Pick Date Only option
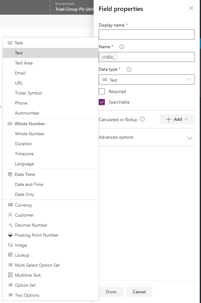Image resolution: width=201 pixels, height=303 pixels. pyautogui.click(x=51, y=194)
